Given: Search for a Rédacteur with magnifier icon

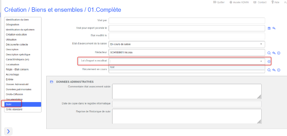Looking at the screenshot, I should 269,53.
